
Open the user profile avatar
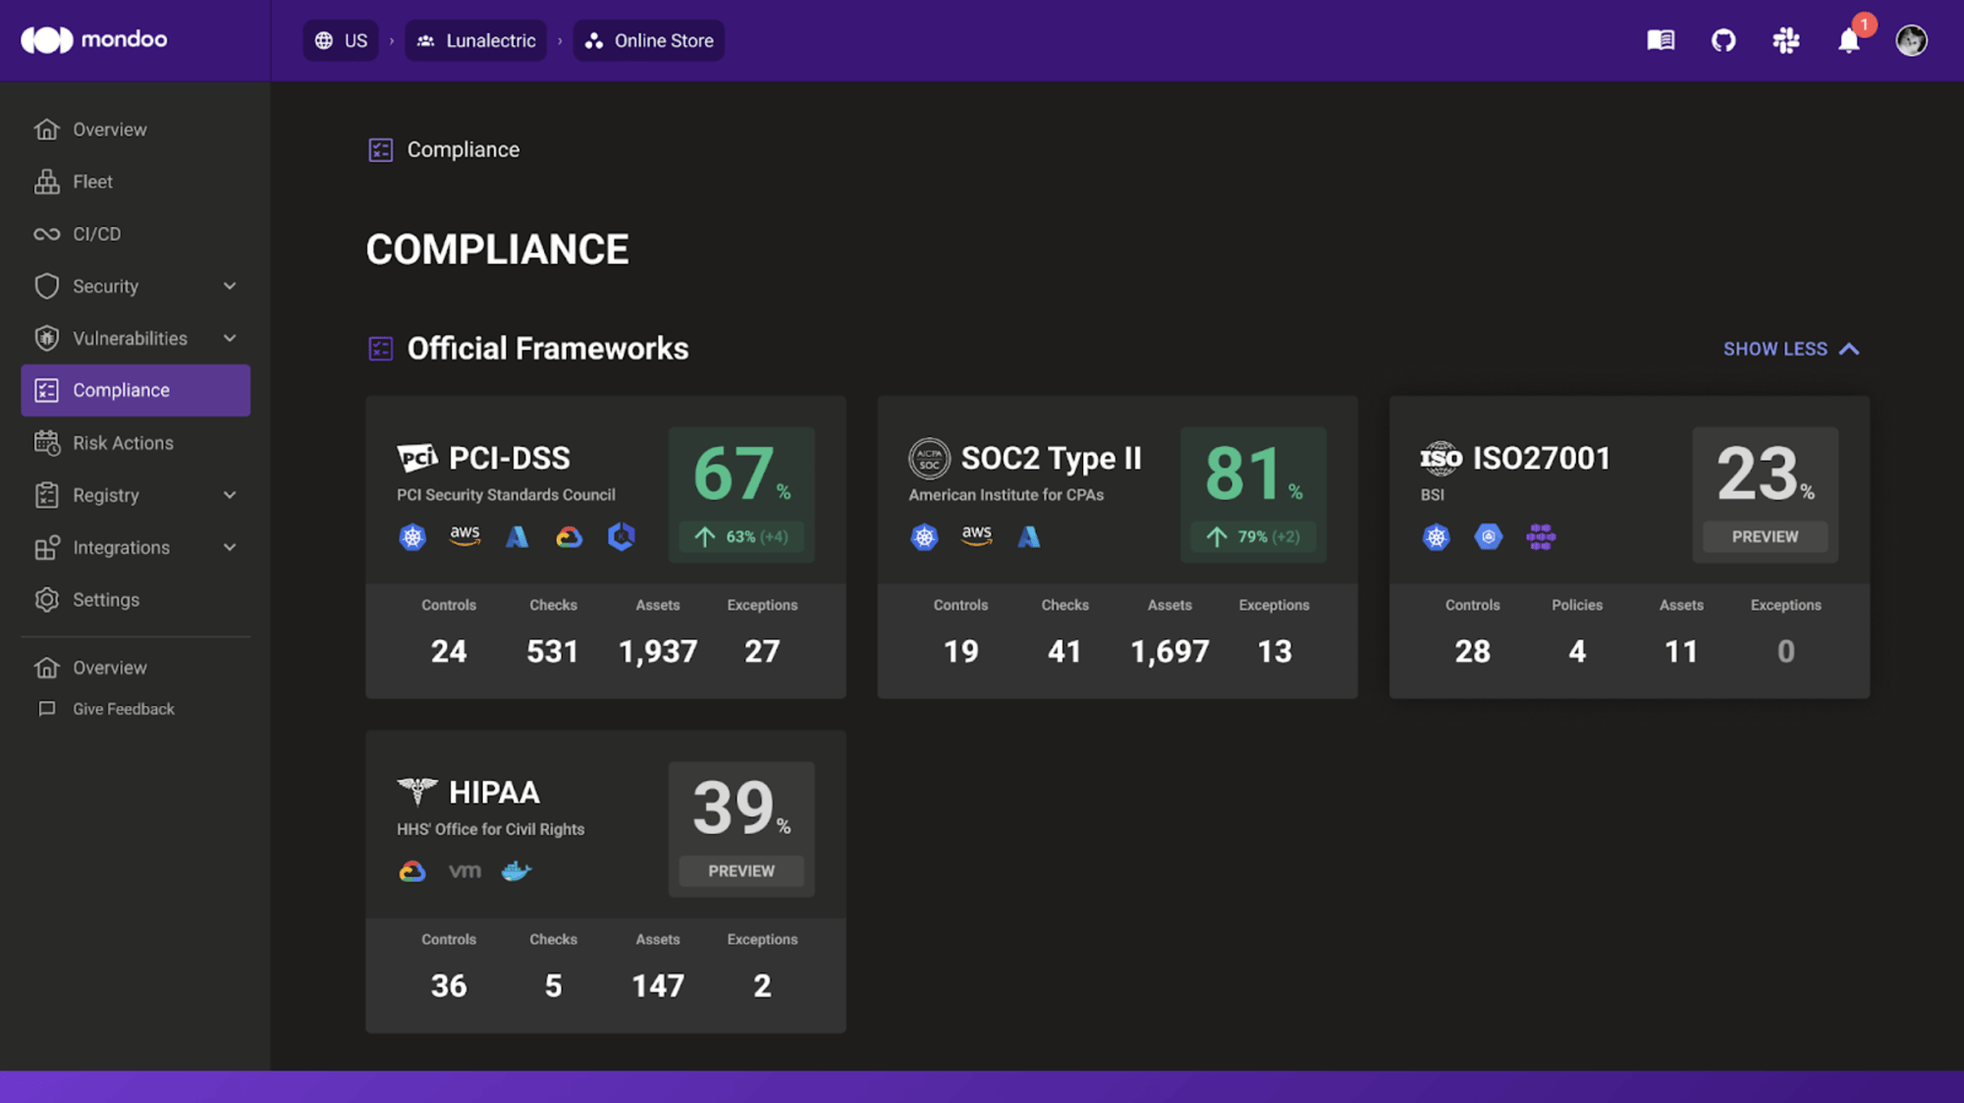pos(1911,40)
